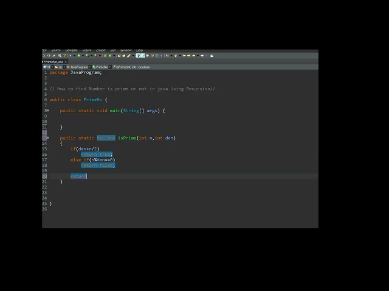Click the highlighted boolean return type
389x291 pixels.
click(x=106, y=138)
